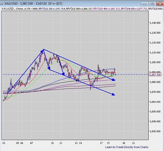The width and height of the screenshot is (164, 151).
Task: Click the date label 19 on time axis
Action: coord(108,143)
